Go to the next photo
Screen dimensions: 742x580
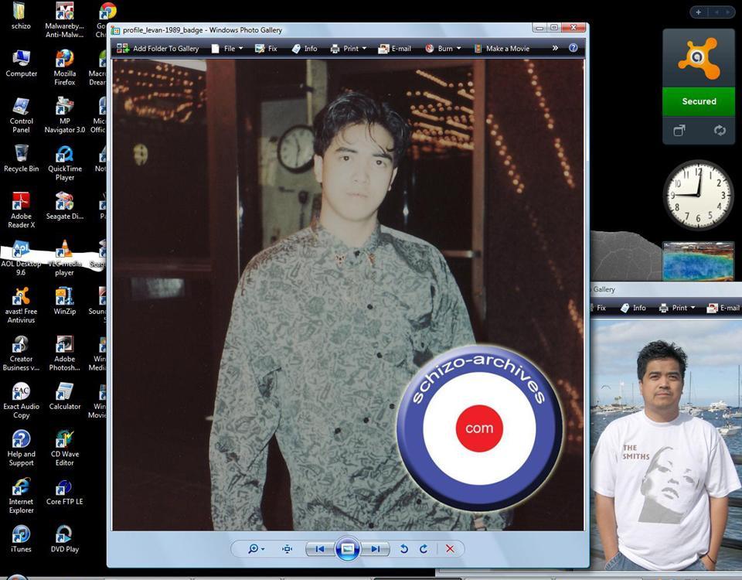coord(376,549)
